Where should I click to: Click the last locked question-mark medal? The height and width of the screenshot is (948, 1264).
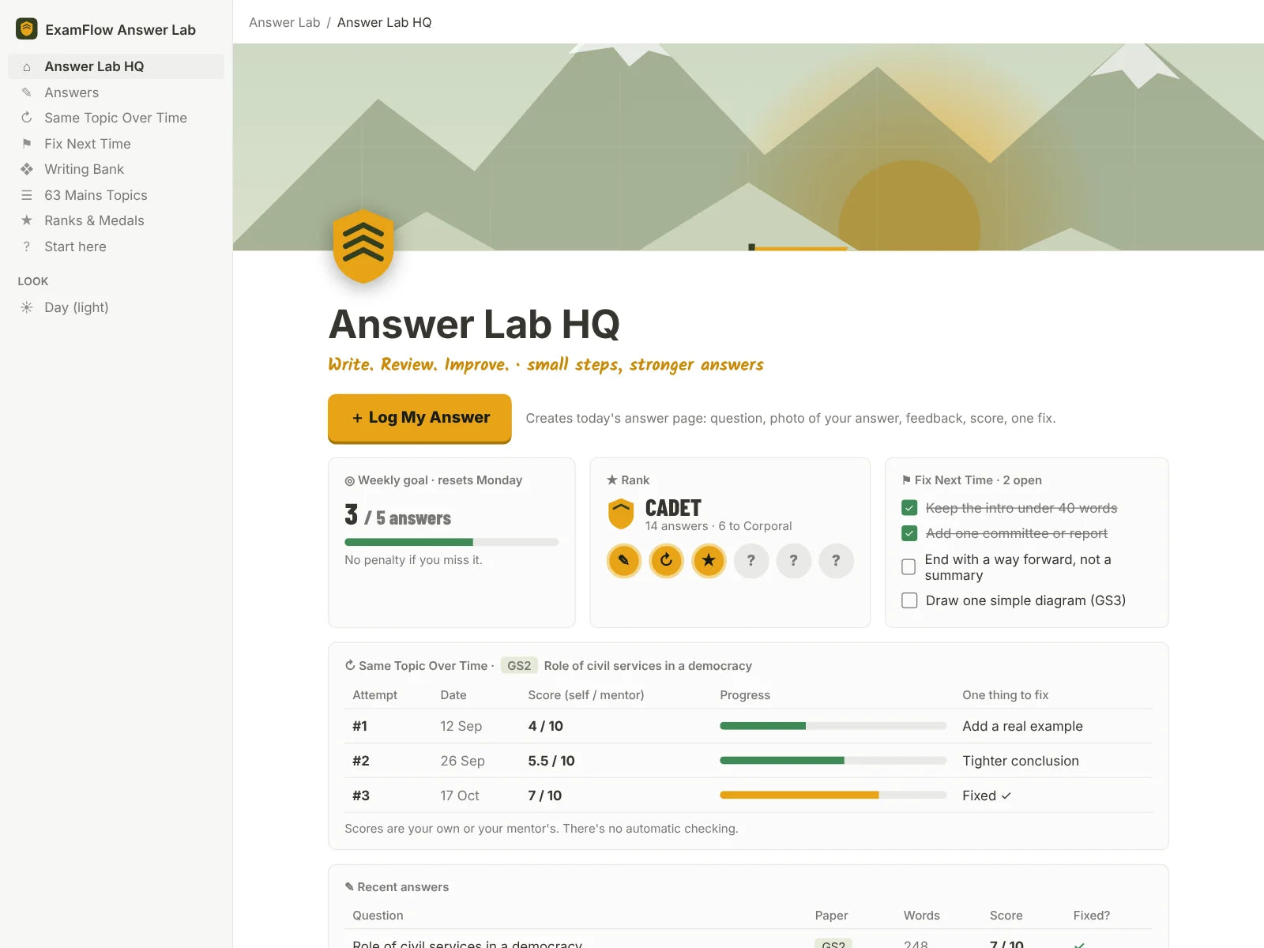click(837, 561)
